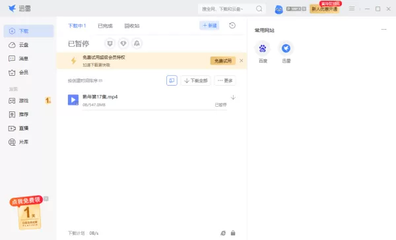
Task: Switch to the 回收站 tab
Action: [132, 26]
